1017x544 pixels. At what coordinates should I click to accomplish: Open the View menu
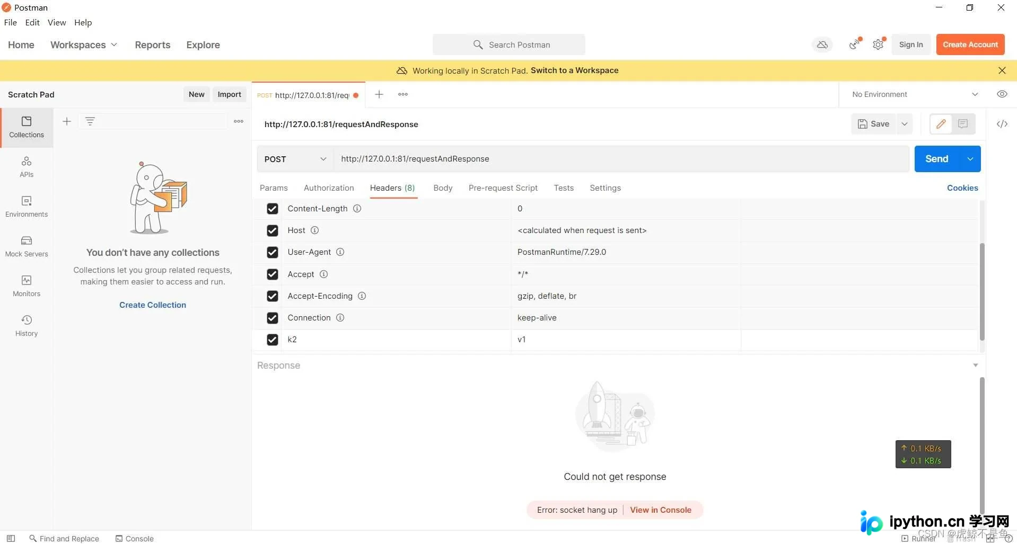click(x=57, y=22)
